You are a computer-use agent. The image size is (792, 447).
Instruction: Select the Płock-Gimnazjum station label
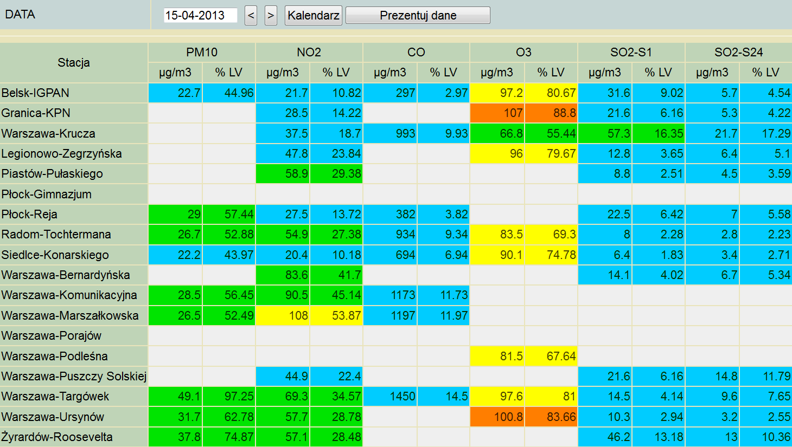pyautogui.click(x=74, y=194)
